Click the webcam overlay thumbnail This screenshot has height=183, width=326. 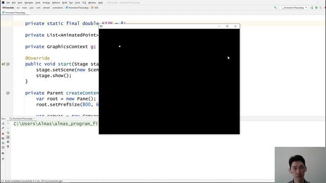(300, 165)
